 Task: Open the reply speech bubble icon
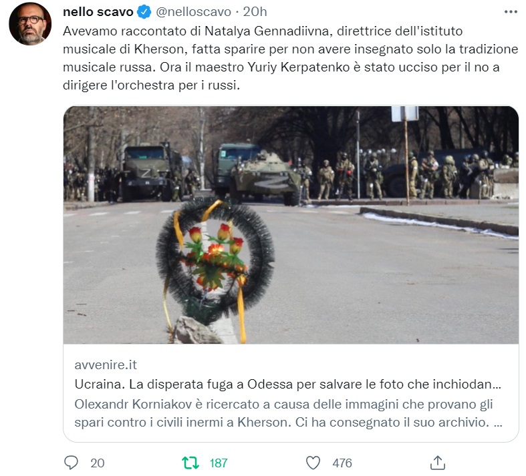tap(71, 463)
